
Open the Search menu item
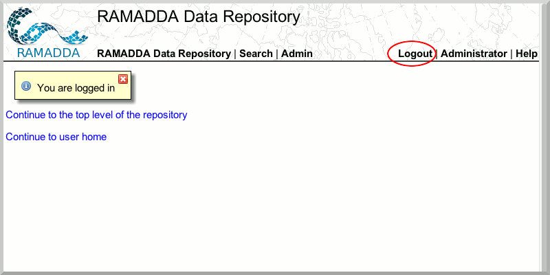pos(256,54)
